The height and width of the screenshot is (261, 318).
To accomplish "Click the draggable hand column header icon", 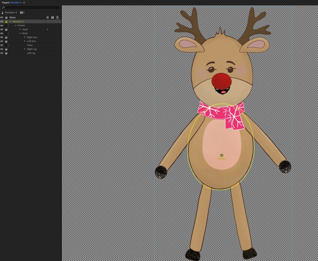I will 57,17.
